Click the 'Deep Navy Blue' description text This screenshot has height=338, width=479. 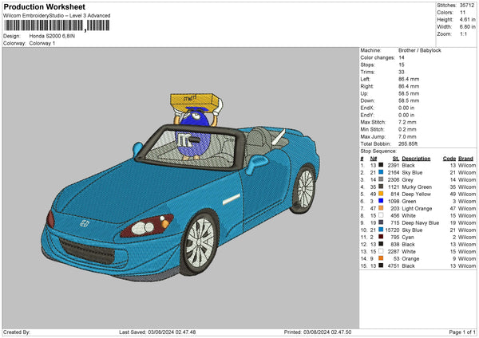point(421,222)
